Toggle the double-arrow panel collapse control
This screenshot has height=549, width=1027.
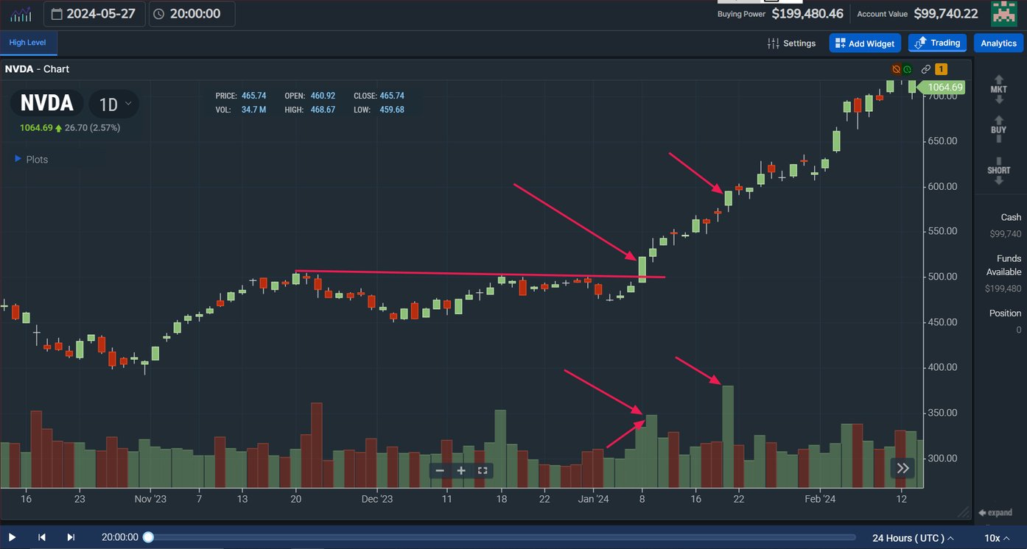pos(902,468)
